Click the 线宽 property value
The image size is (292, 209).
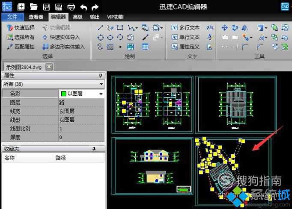[82, 111]
